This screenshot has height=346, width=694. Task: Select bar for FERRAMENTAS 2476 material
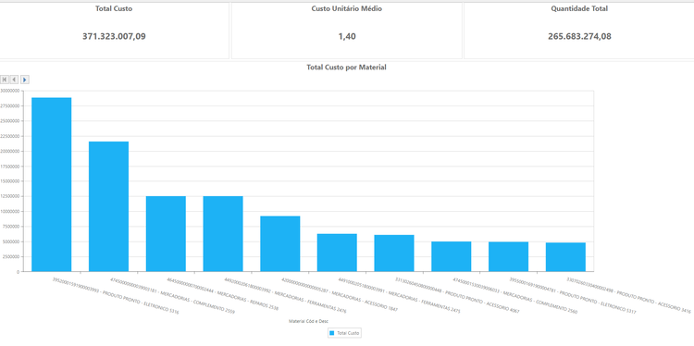point(223,234)
